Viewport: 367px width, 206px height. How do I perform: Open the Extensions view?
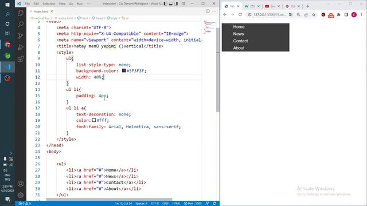tap(21, 58)
